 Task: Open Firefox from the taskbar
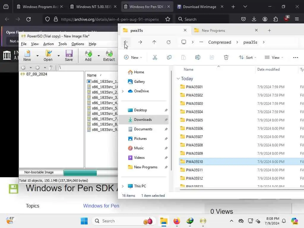tap(177, 221)
